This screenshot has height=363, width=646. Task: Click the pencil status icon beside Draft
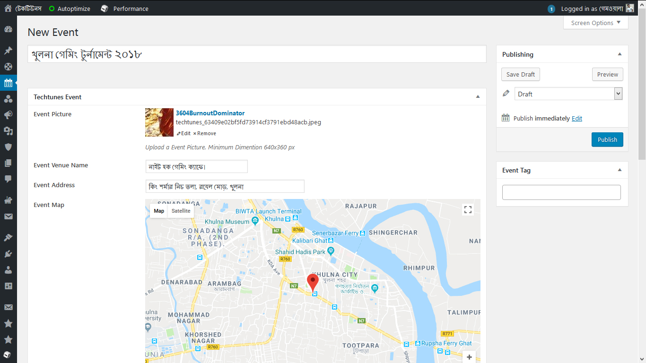coord(506,94)
